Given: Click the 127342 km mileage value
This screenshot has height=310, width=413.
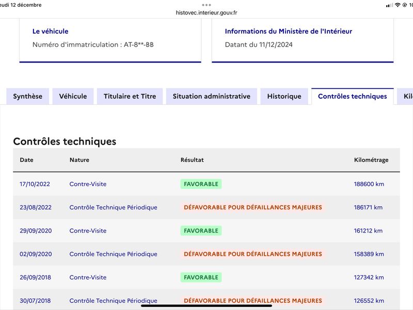Looking at the screenshot, I should (x=369, y=277).
